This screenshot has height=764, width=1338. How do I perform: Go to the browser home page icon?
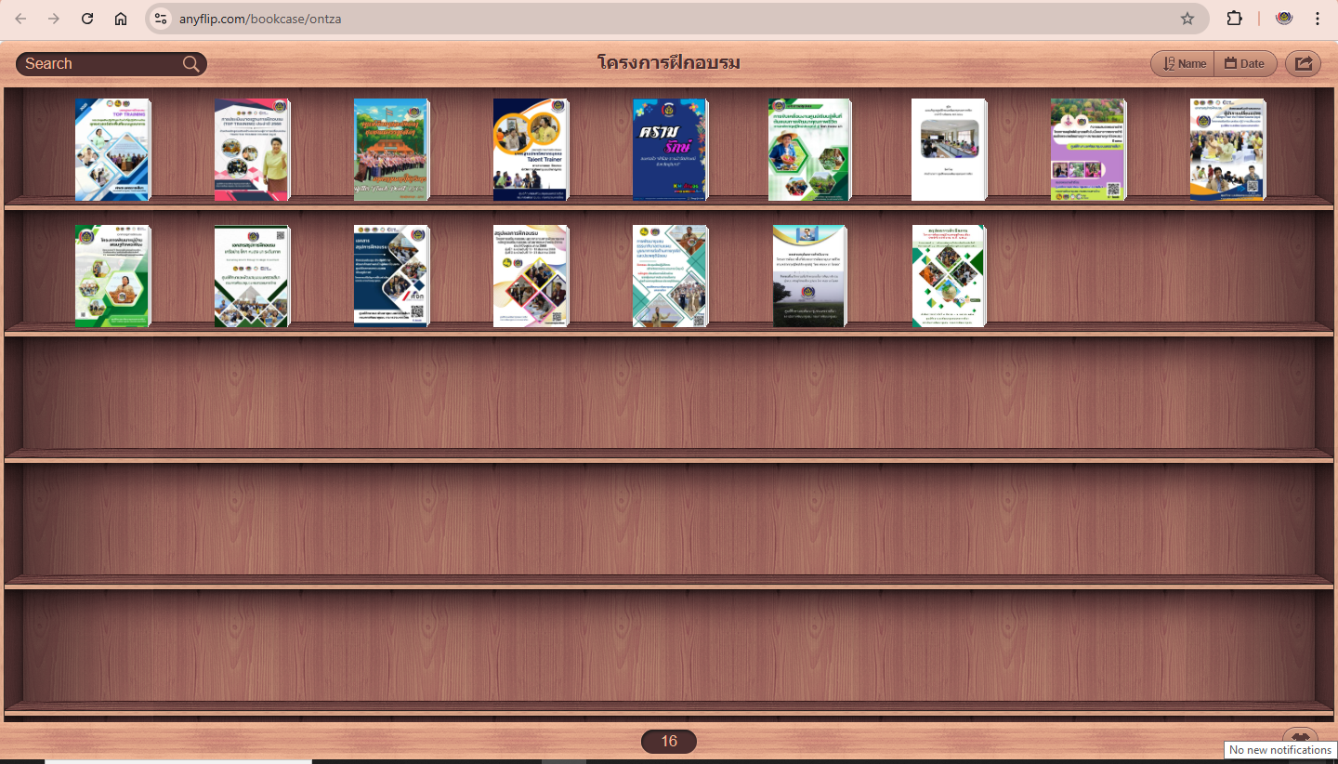[121, 19]
